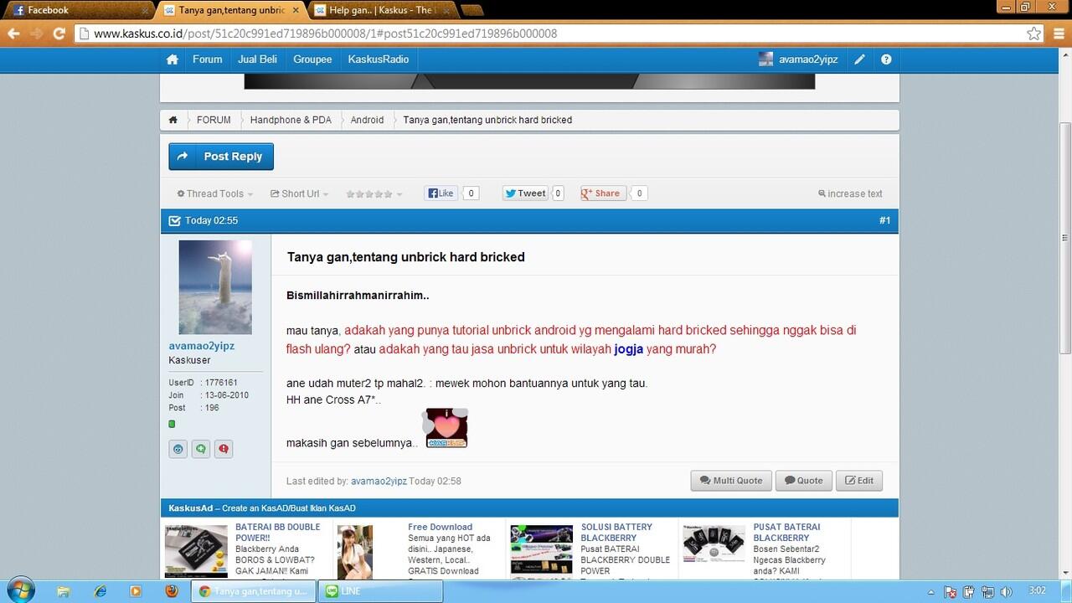Open LINE from the Windows taskbar
Viewport: 1072px width, 603px height.
point(383,591)
